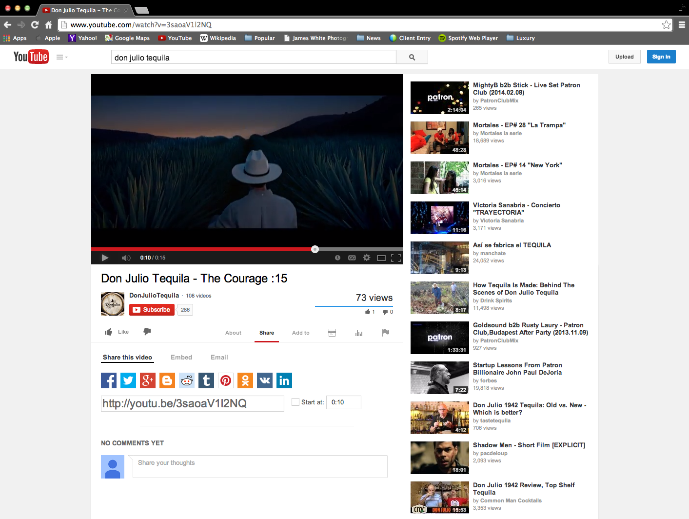Switch to theater mode view
The height and width of the screenshot is (519, 689).
381,258
